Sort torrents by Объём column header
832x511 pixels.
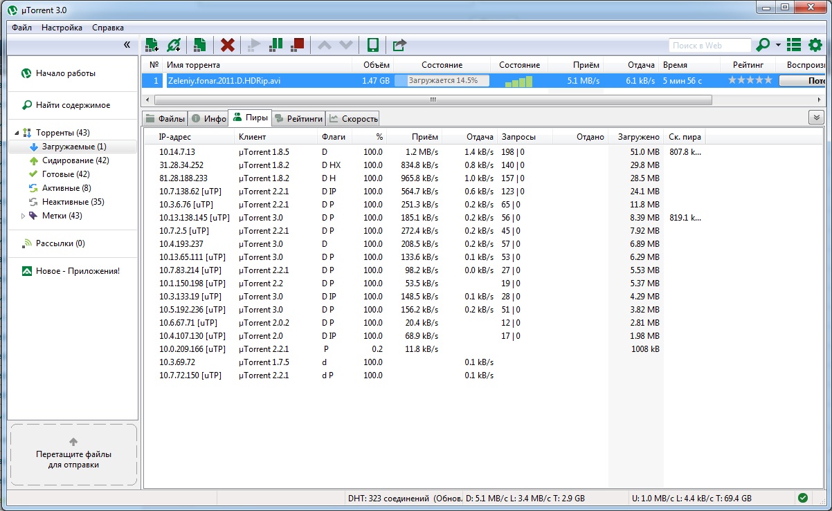[372, 65]
